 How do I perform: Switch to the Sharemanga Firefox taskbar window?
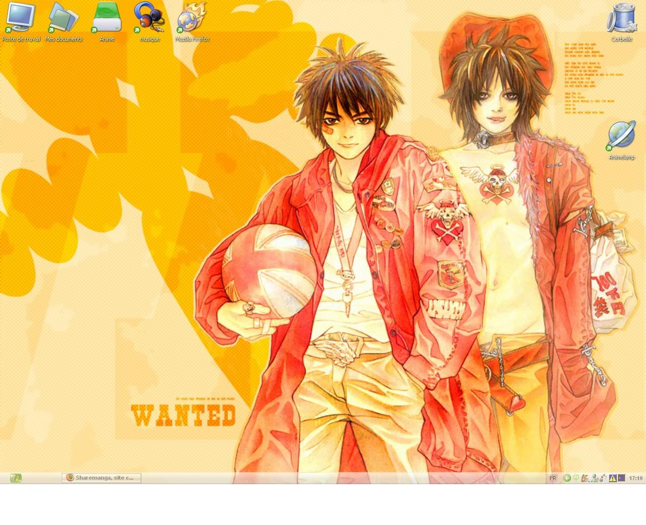pyautogui.click(x=101, y=478)
